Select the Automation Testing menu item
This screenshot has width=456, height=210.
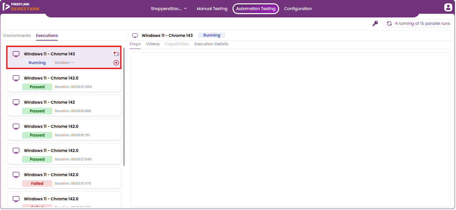256,9
